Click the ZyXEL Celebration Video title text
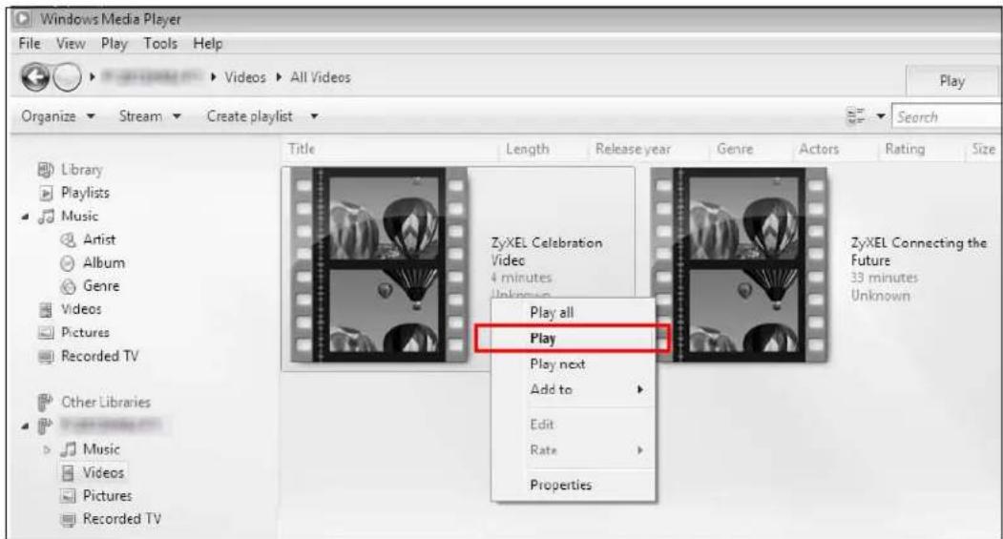Image resolution: width=1003 pixels, height=539 pixels. 547,251
